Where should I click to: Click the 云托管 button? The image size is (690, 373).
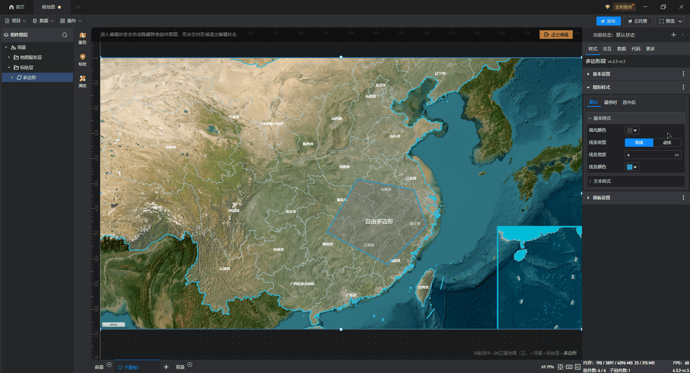tap(638, 21)
